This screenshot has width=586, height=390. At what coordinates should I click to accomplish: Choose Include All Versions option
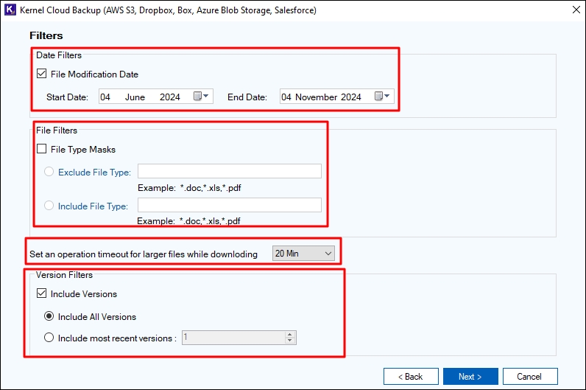[49, 316]
